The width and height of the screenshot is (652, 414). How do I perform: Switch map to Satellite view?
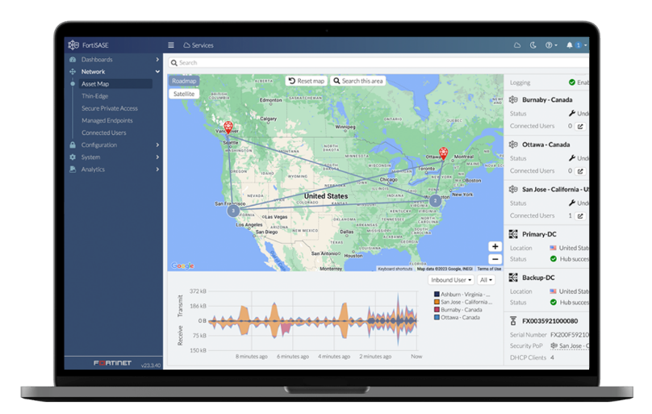[184, 94]
